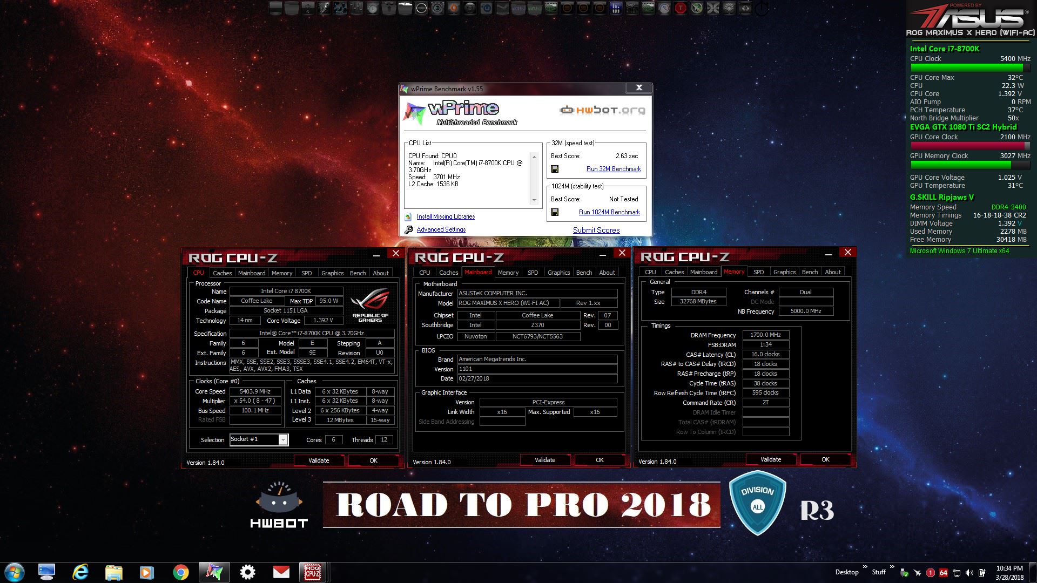Click OK in the Mainboard window

click(x=600, y=460)
